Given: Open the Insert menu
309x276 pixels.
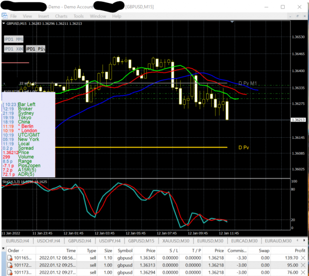Looking at the screenshot, I should 44,16.
